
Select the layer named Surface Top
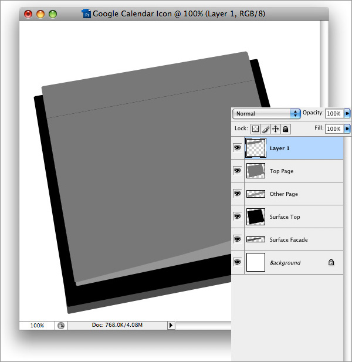[287, 216]
